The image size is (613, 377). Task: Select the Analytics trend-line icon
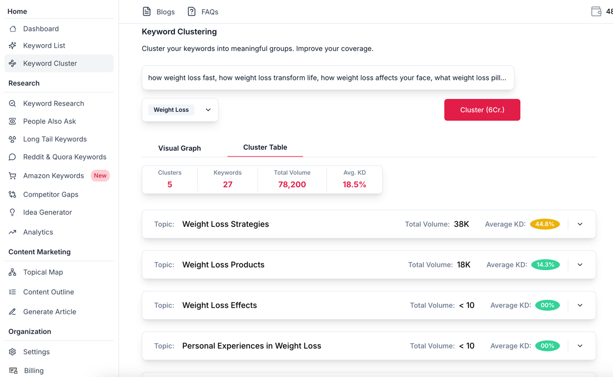(13, 232)
